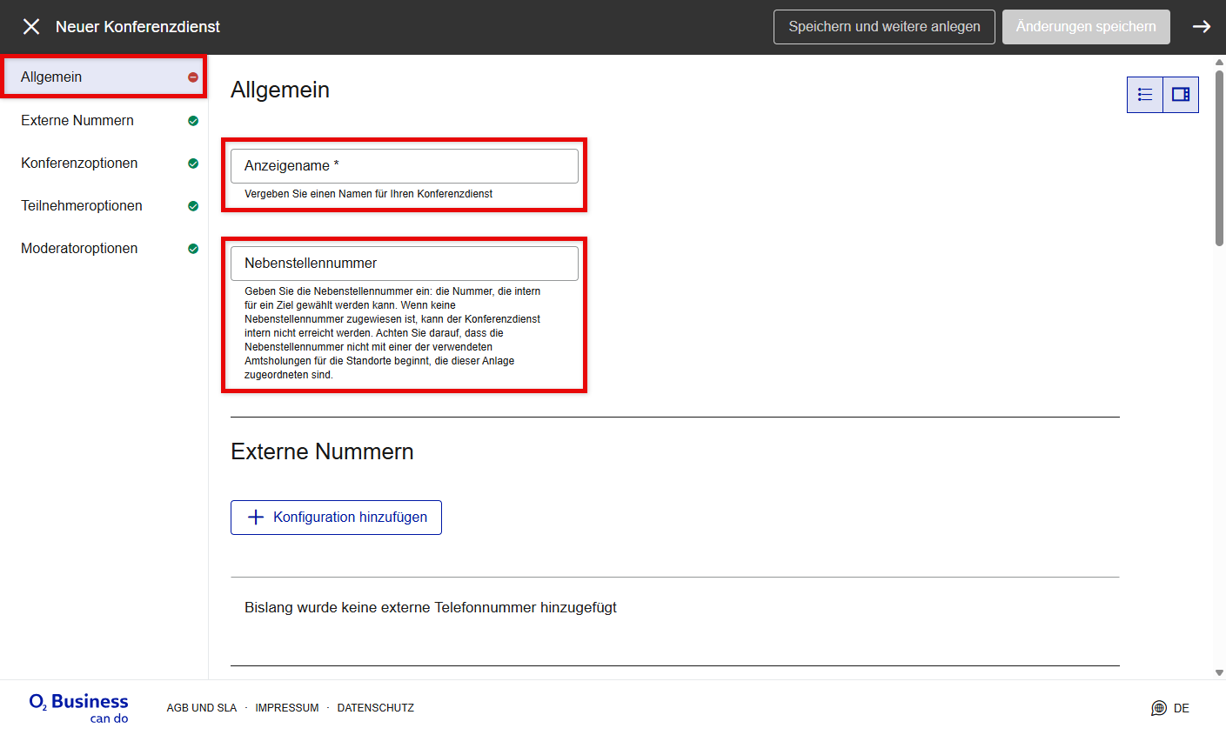Click green checkmark next to Teilnehmeroptionen
Screen dimensions: 1226x735
pos(193,206)
